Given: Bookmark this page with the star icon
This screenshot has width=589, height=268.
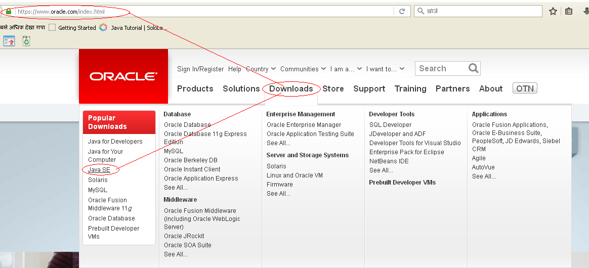Looking at the screenshot, I should [553, 11].
